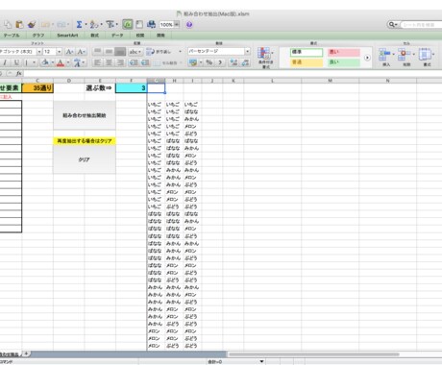
Task: Apply the red 悪い cell style
Action: [x=344, y=52]
